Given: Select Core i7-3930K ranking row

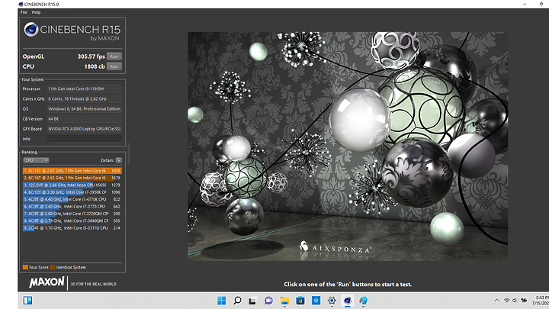Looking at the screenshot, I should 72,192.
